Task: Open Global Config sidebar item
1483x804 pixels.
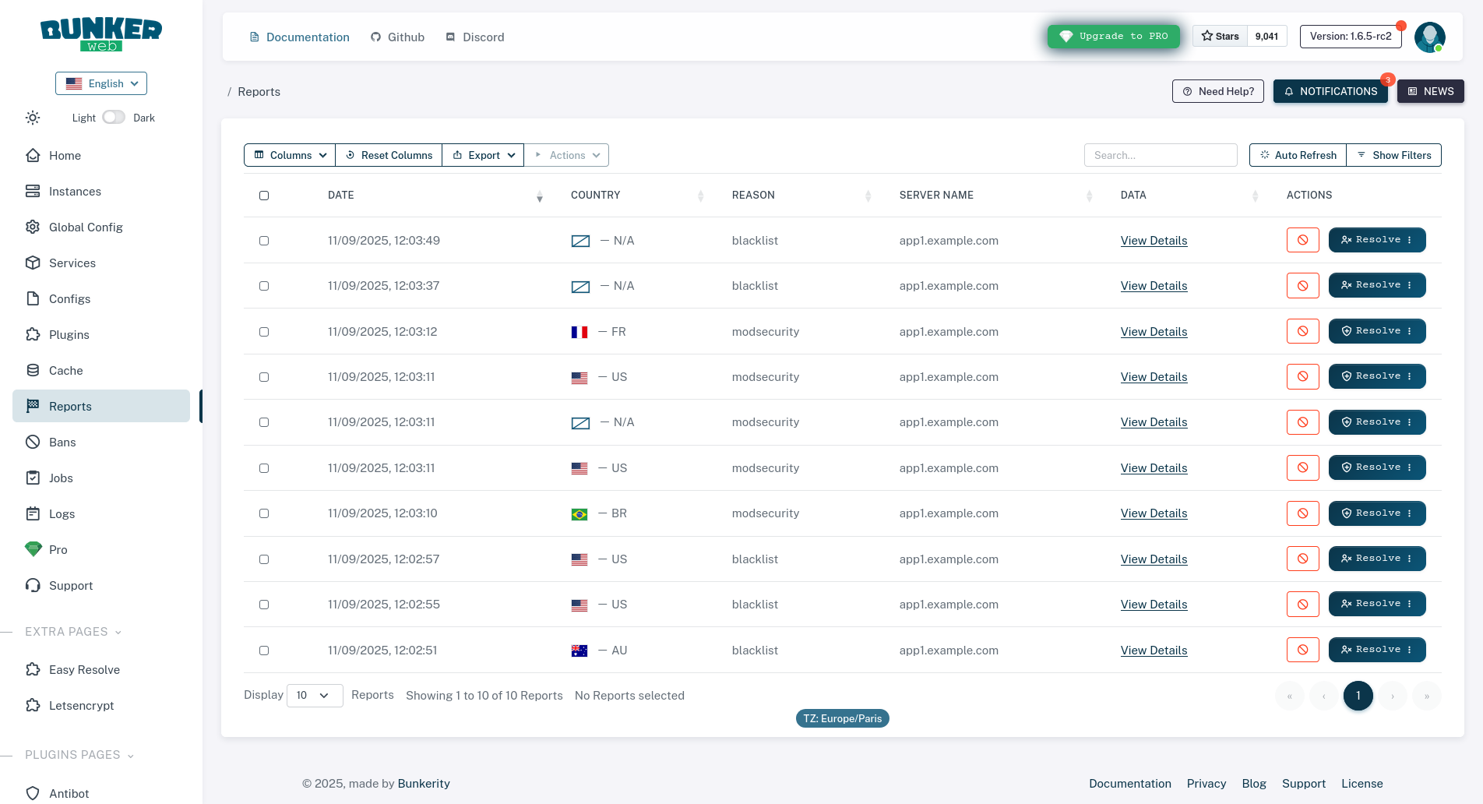Action: point(86,227)
